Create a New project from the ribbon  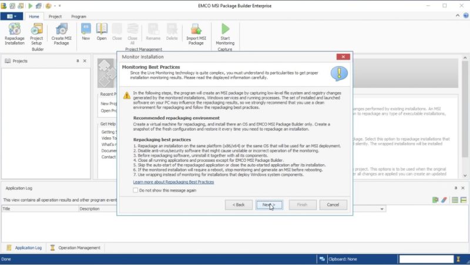(x=86, y=32)
